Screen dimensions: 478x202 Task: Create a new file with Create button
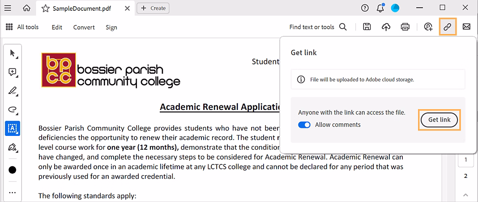coord(153,8)
